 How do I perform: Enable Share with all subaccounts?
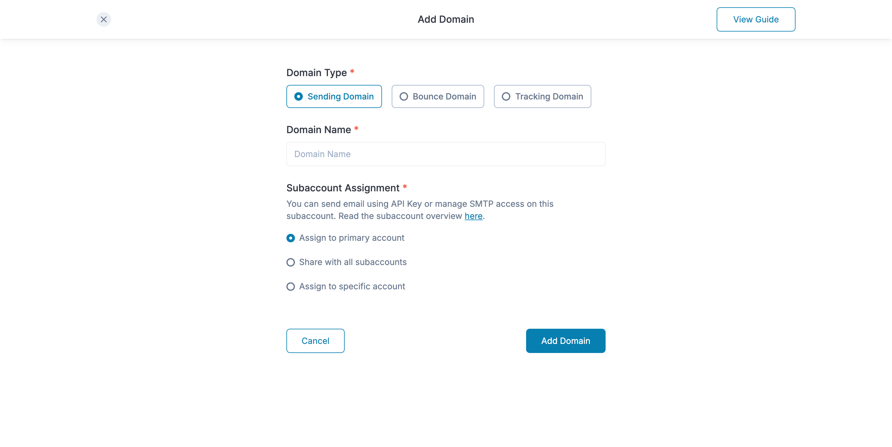tap(291, 262)
